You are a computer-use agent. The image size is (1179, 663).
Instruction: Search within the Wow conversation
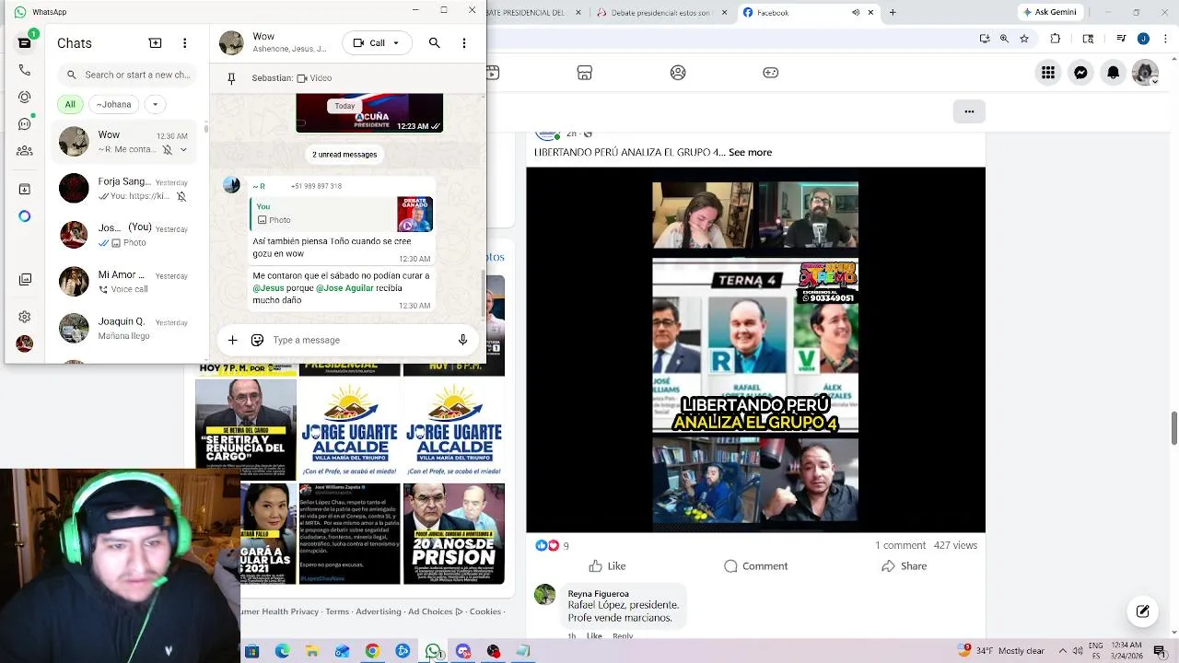coord(434,43)
